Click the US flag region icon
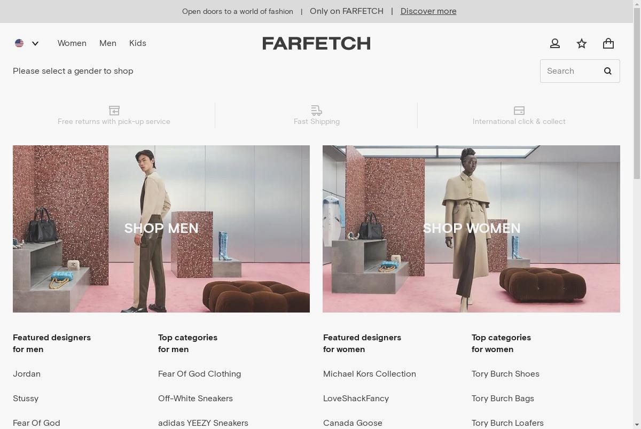Viewport: 641px width, 429px height. coord(19,43)
